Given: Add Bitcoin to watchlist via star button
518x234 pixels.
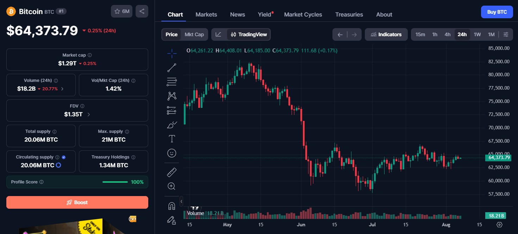Looking at the screenshot, I should tap(122, 11).
